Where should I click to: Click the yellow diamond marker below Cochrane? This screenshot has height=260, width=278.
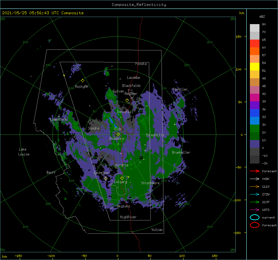[x=106, y=179]
